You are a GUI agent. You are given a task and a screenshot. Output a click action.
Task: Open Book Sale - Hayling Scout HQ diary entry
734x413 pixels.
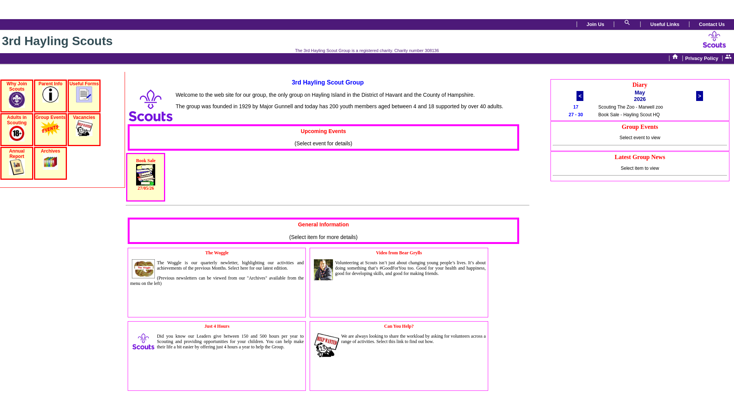tap(629, 115)
